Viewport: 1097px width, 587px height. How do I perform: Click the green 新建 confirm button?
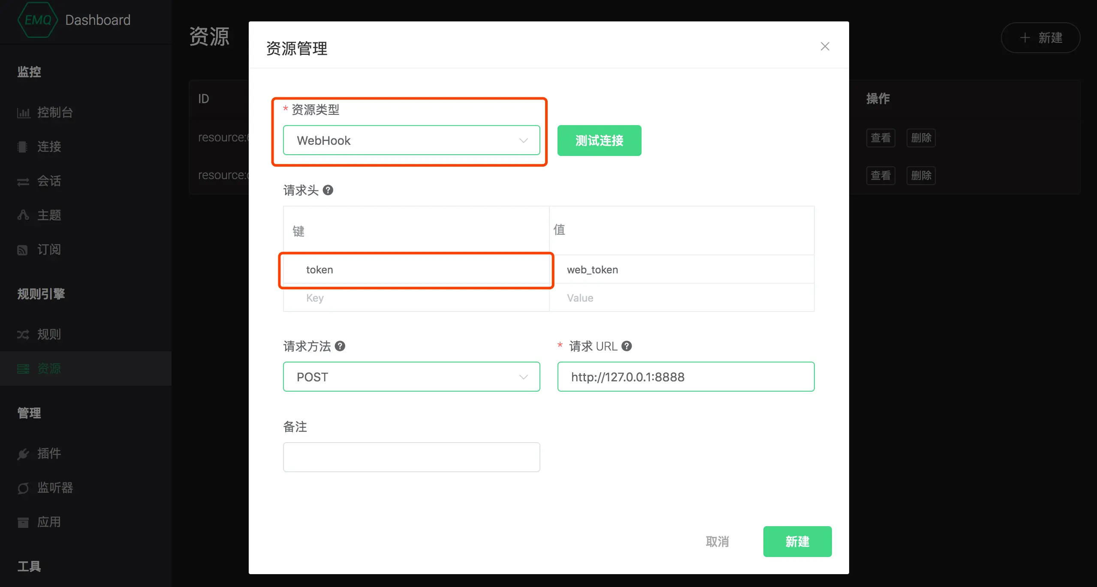click(x=797, y=542)
